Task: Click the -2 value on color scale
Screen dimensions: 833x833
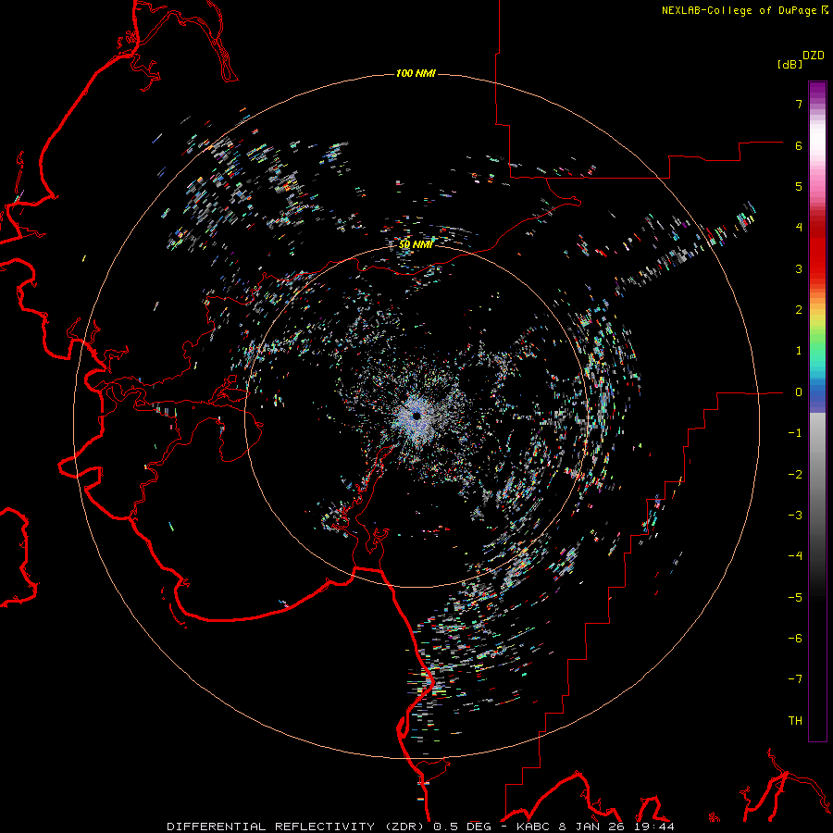Action: [795, 475]
